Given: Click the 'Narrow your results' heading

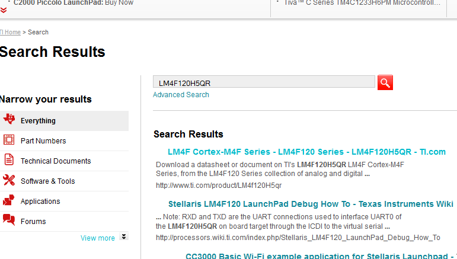Looking at the screenshot, I should click(x=46, y=100).
